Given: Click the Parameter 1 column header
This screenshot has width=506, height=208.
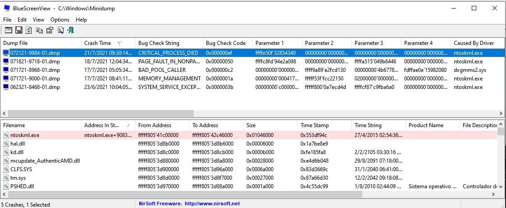Looking at the screenshot, I should pyautogui.click(x=277, y=43).
